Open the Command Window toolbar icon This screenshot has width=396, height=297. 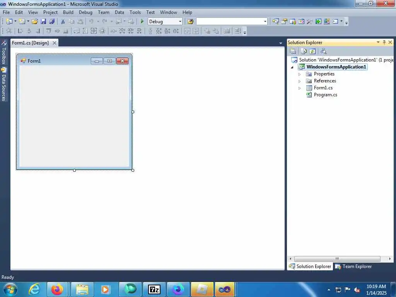(335, 22)
